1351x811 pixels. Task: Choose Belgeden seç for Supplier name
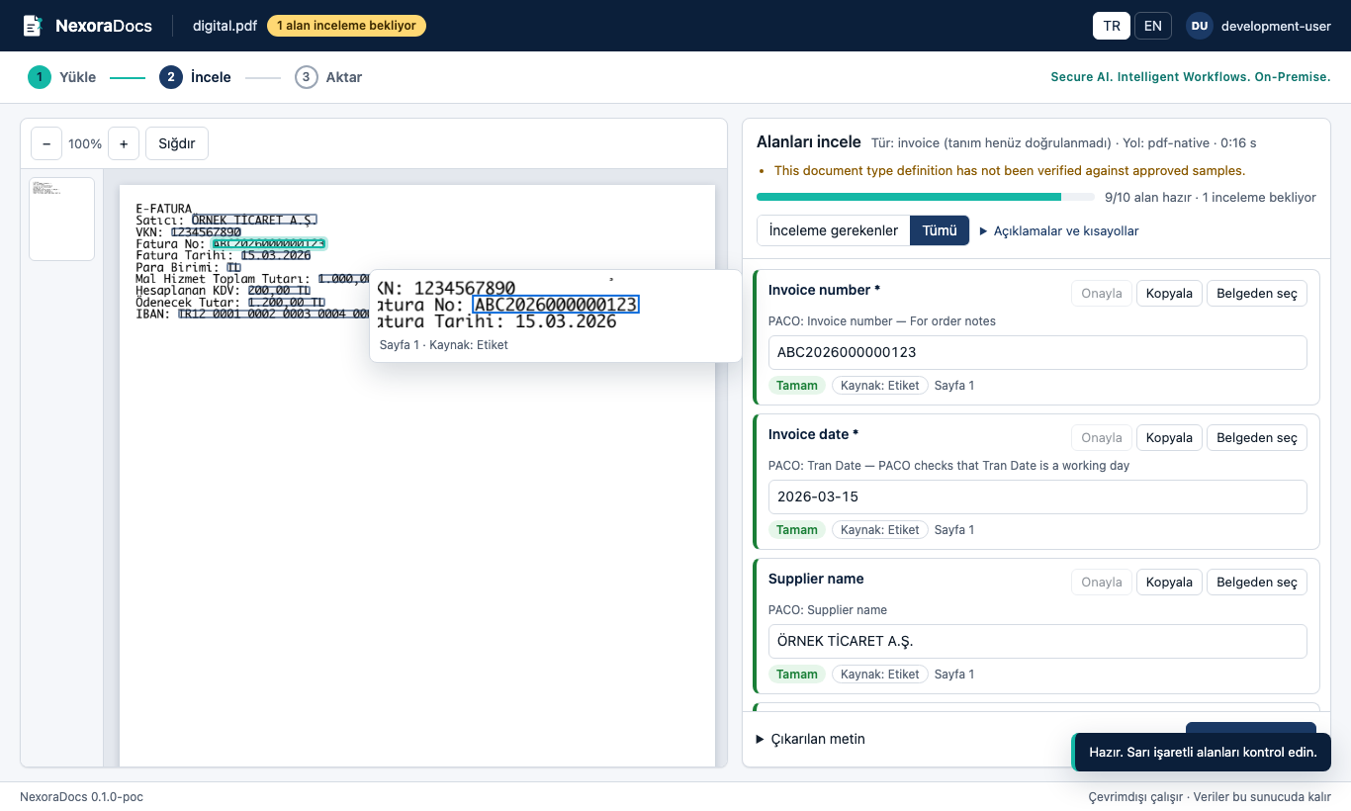pyautogui.click(x=1257, y=582)
